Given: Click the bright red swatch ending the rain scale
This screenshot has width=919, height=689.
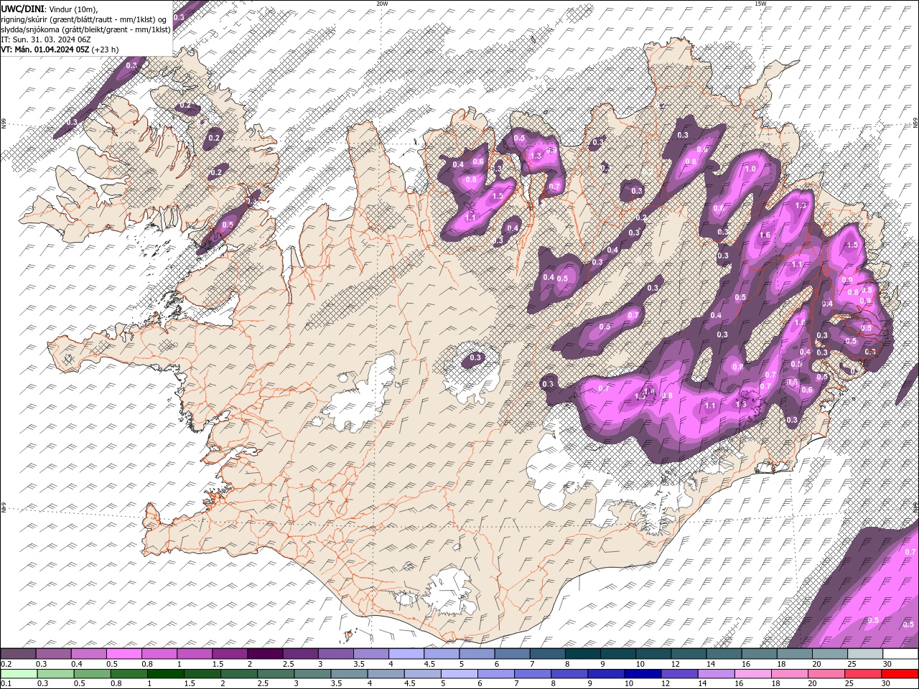Looking at the screenshot, I should click(900, 674).
